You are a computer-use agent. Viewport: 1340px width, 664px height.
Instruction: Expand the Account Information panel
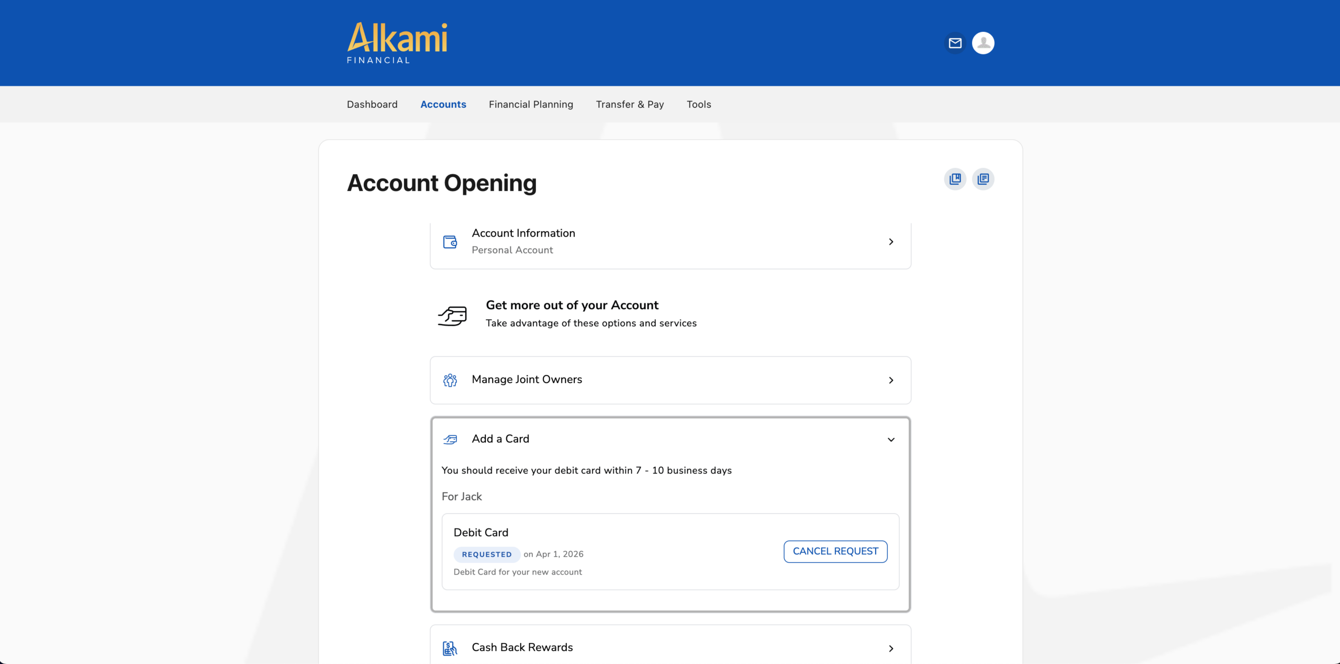point(891,241)
